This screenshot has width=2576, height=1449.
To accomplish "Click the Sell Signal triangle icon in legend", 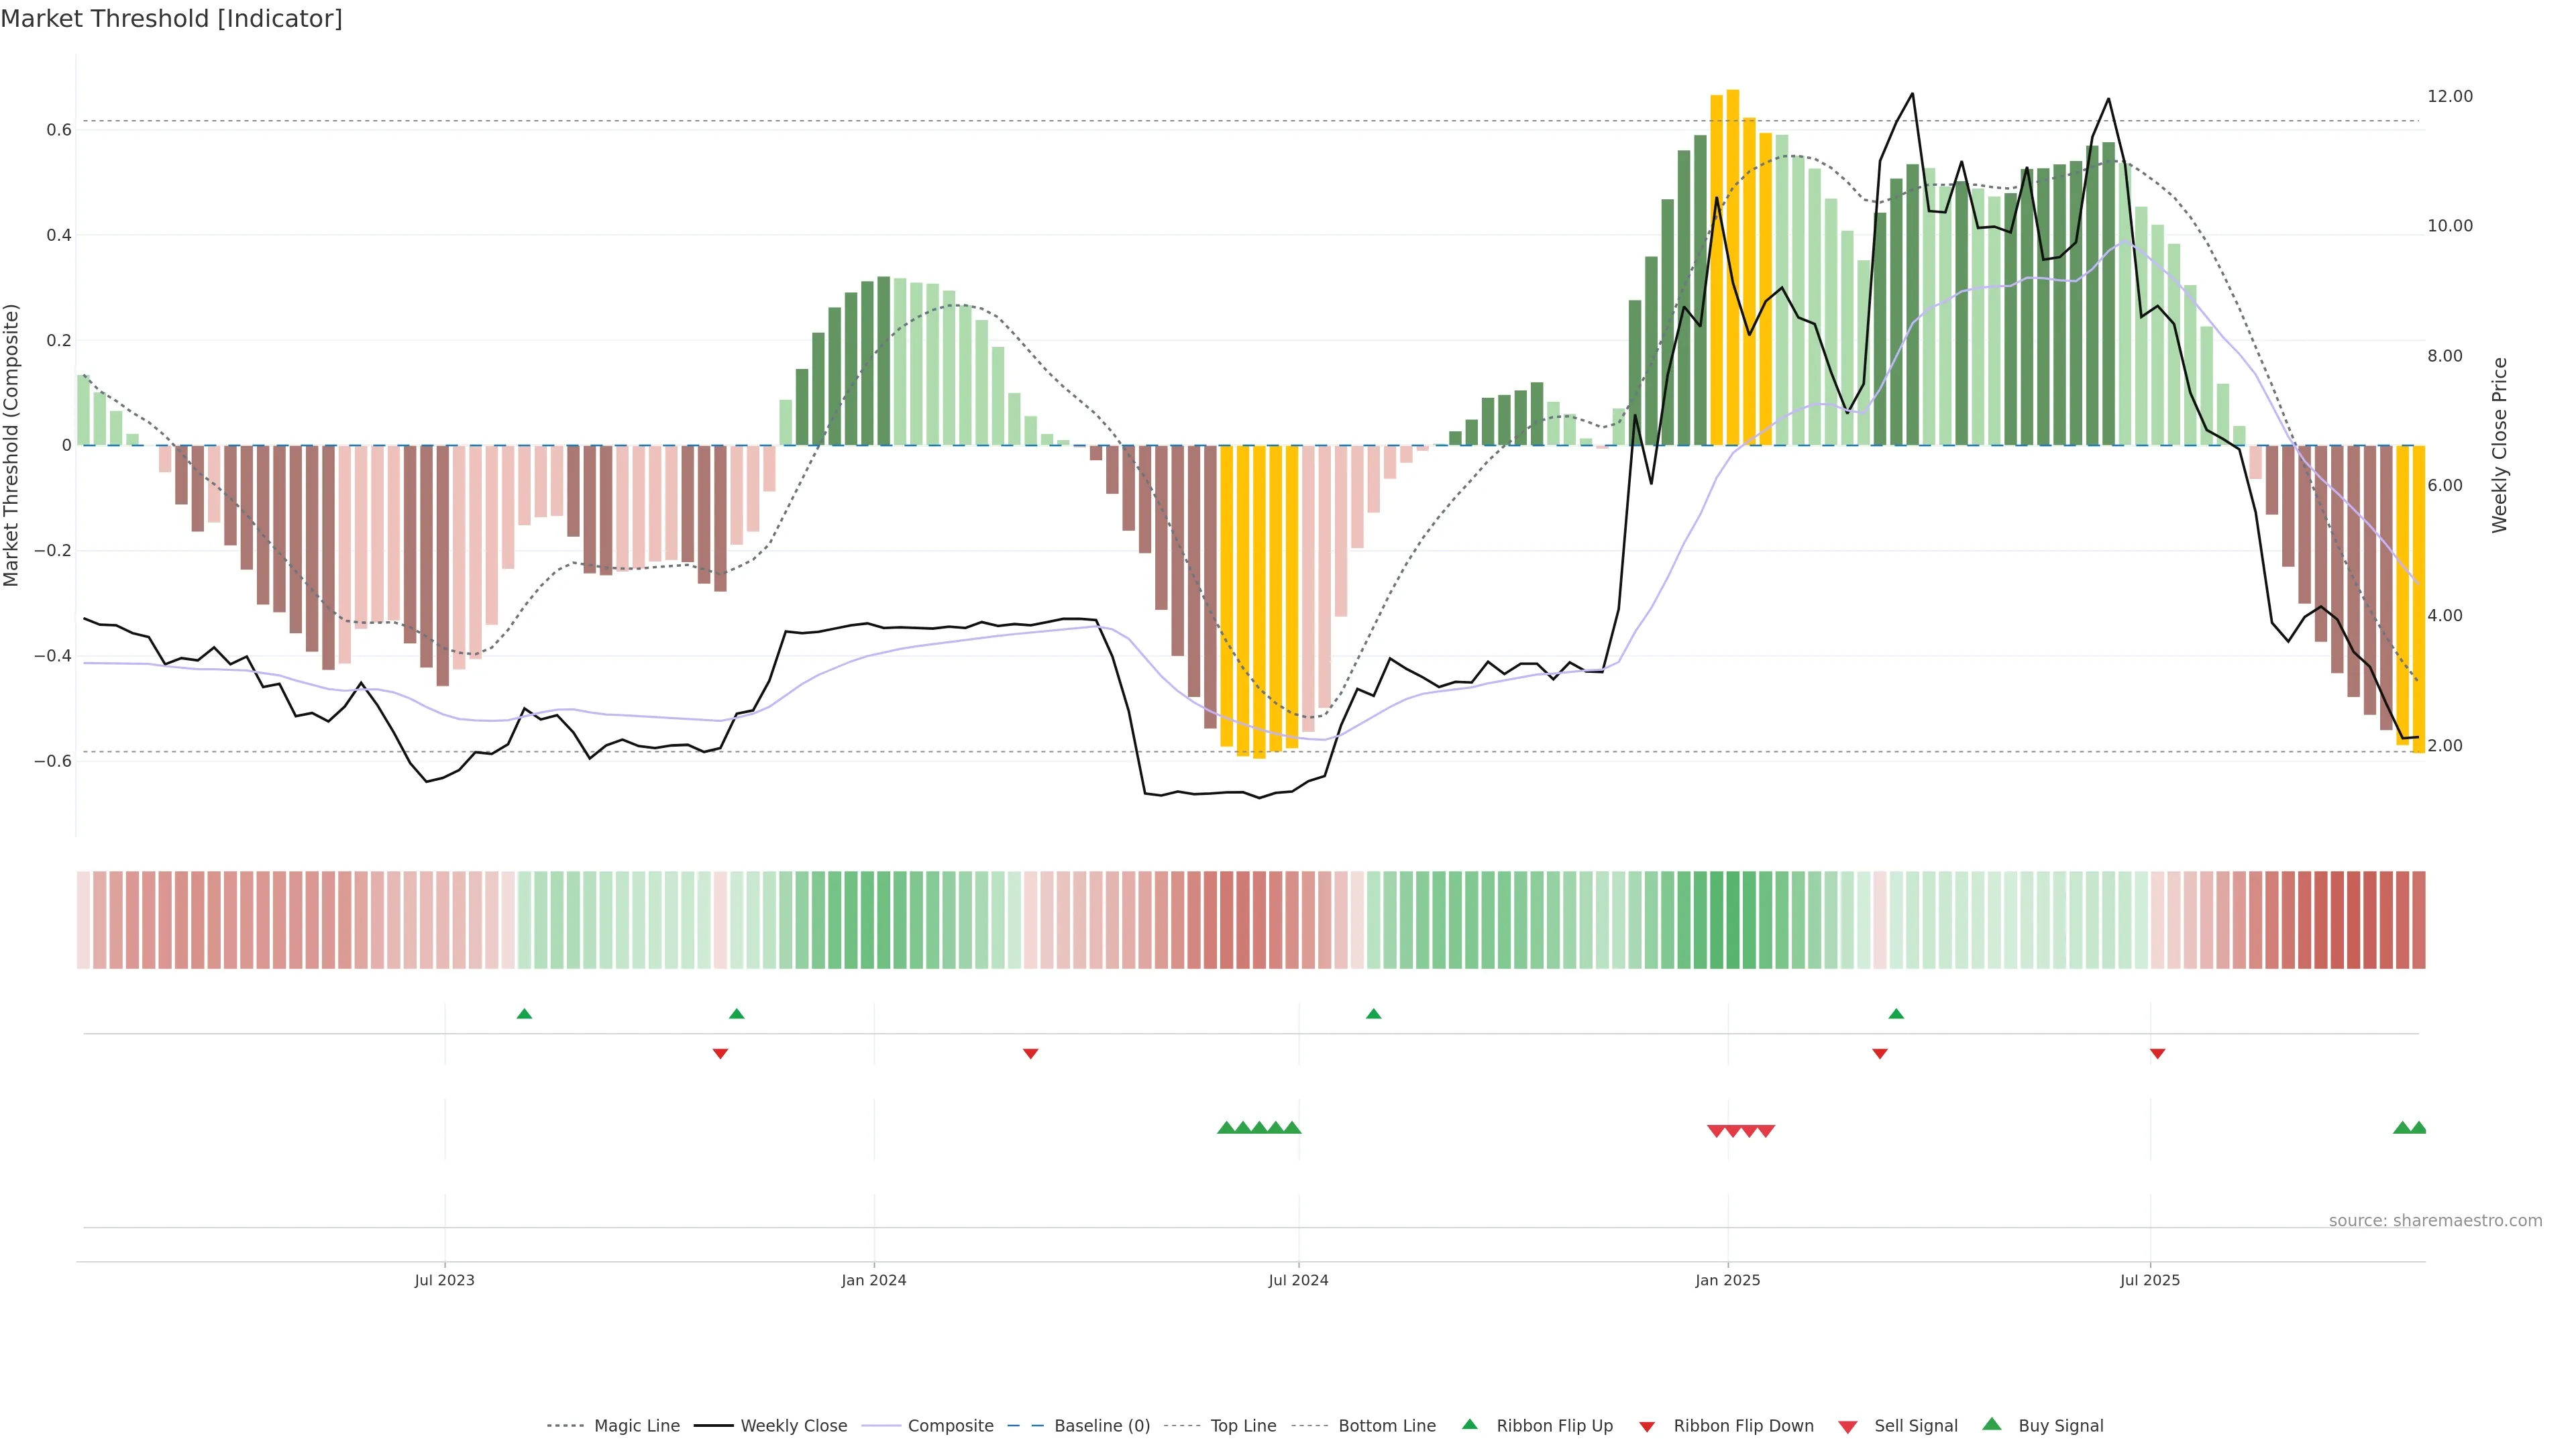I will pyautogui.click(x=1847, y=1427).
